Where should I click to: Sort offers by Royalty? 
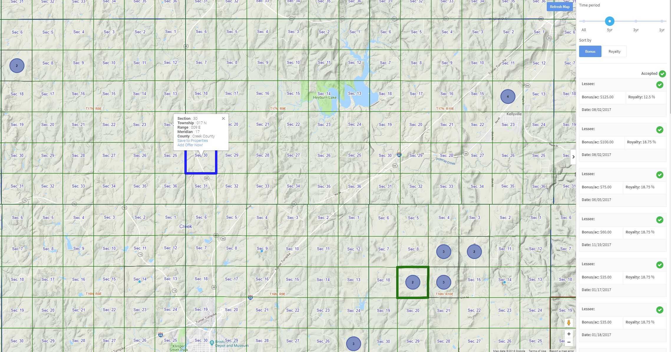click(614, 52)
